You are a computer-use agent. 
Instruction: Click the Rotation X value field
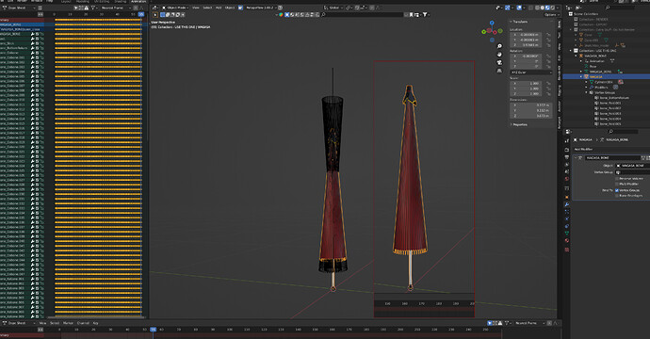tap(526, 56)
